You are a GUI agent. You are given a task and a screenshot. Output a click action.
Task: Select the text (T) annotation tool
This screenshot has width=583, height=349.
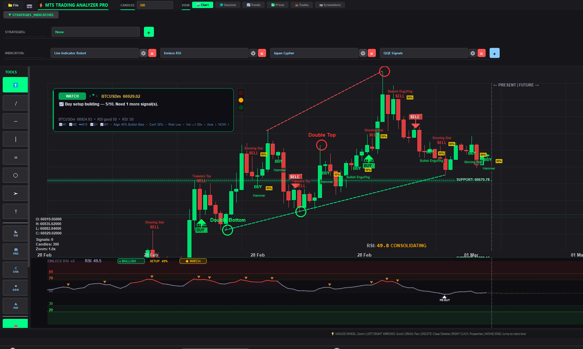coord(15,211)
